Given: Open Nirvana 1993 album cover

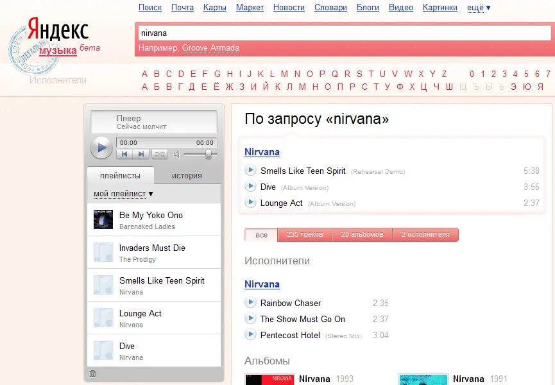Looking at the screenshot, I should (x=269, y=379).
